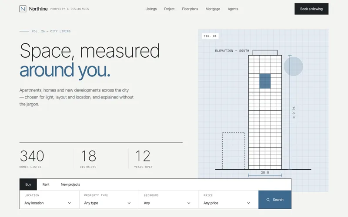This screenshot has width=348, height=217.
Task: Visit the Agents nav link
Action: (x=233, y=9)
